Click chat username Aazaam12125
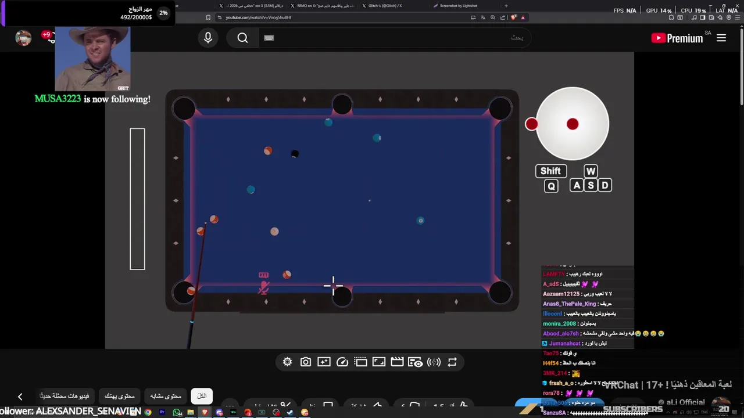This screenshot has height=418, width=744. pos(561,294)
